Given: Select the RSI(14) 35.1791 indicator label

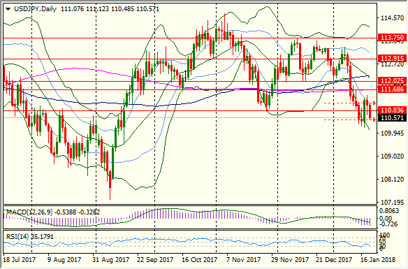Looking at the screenshot, I should point(30,237).
